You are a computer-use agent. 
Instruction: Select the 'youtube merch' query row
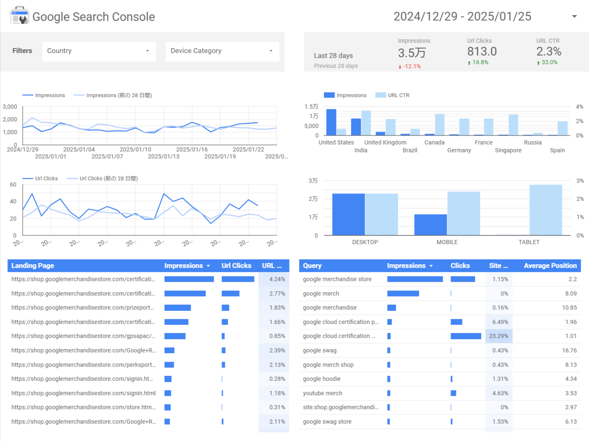click(x=440, y=393)
